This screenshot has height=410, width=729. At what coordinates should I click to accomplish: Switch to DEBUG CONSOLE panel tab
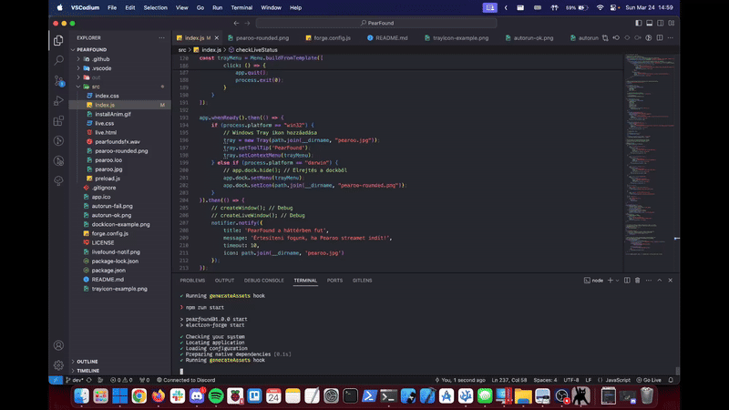(x=263, y=281)
